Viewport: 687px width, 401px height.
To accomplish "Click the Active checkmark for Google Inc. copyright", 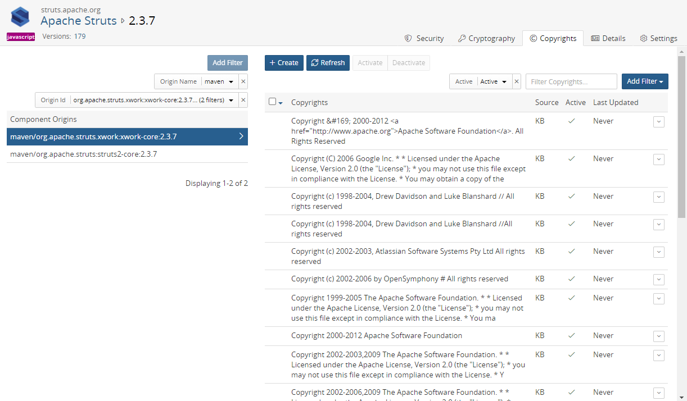I will coord(571,159).
